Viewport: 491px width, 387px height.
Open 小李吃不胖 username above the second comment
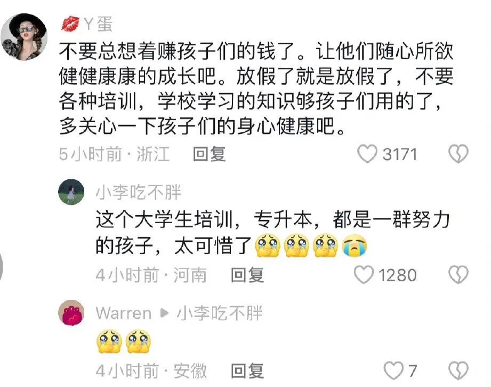coord(139,192)
